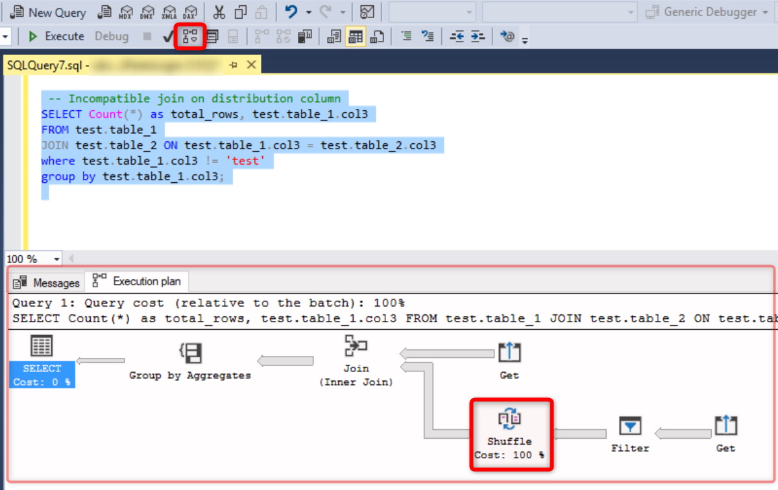Toggle Results to Text output mode
This screenshot has width=778, height=490.
pos(334,36)
